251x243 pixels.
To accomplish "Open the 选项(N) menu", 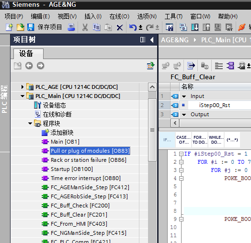I will tap(147, 16).
